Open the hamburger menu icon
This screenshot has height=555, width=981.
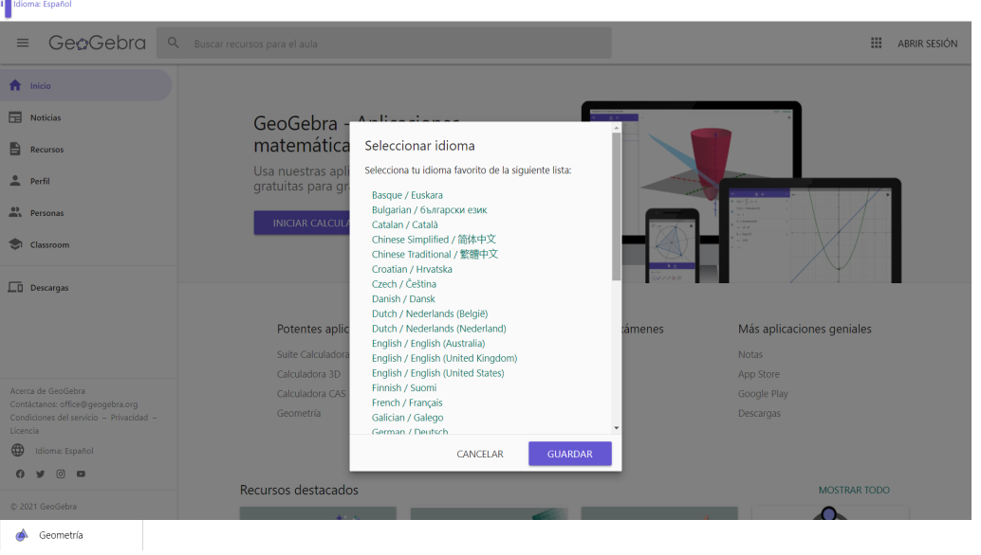tap(23, 44)
